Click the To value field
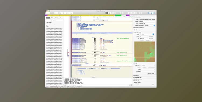Image resolution: width=202 pixels, height=102 pixels. pos(144,38)
